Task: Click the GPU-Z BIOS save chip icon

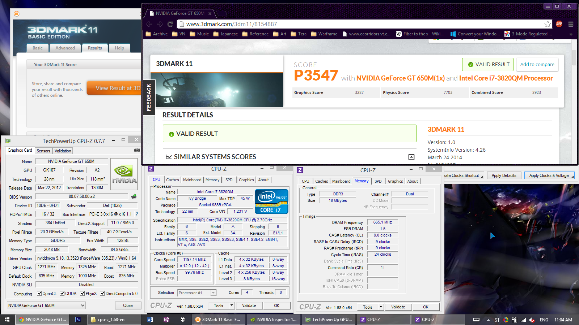Action: (x=134, y=196)
